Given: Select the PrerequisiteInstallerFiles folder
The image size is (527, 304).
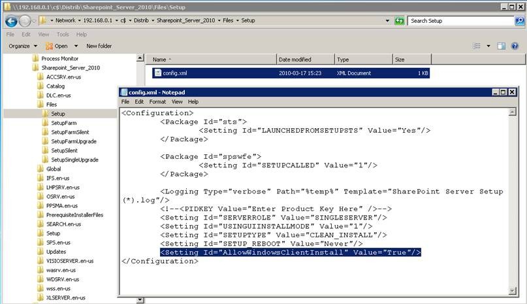Looking at the screenshot, I should point(74,215).
